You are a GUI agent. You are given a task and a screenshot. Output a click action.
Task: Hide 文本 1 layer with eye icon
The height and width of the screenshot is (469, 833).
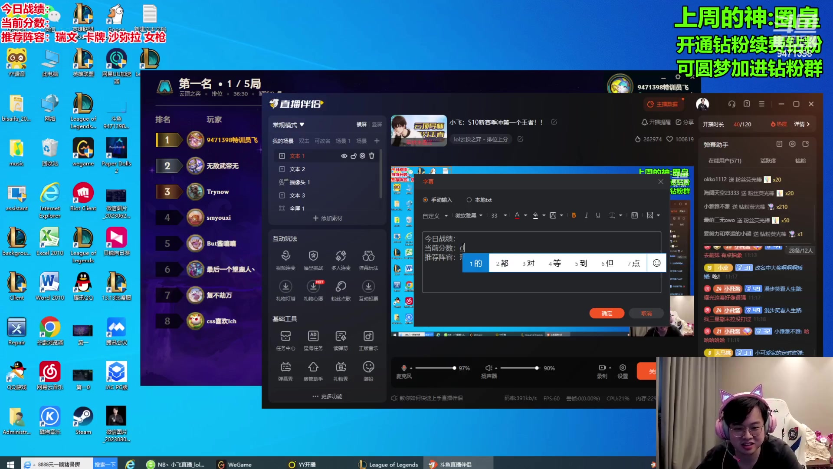point(344,156)
